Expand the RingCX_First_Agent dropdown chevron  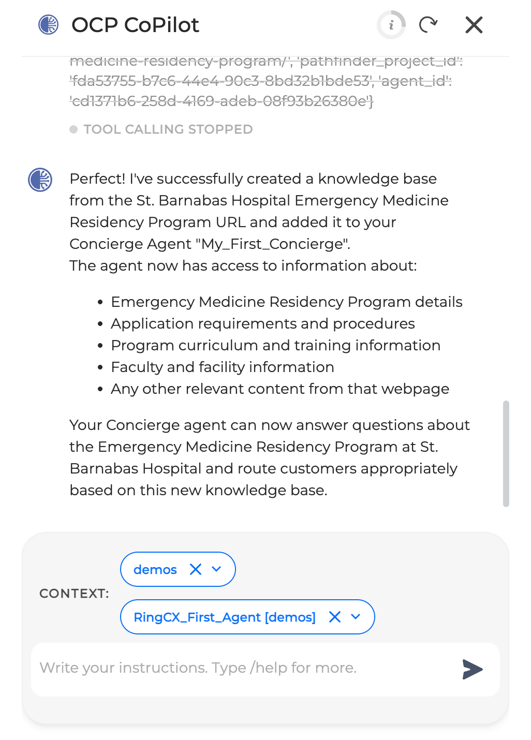pos(356,617)
